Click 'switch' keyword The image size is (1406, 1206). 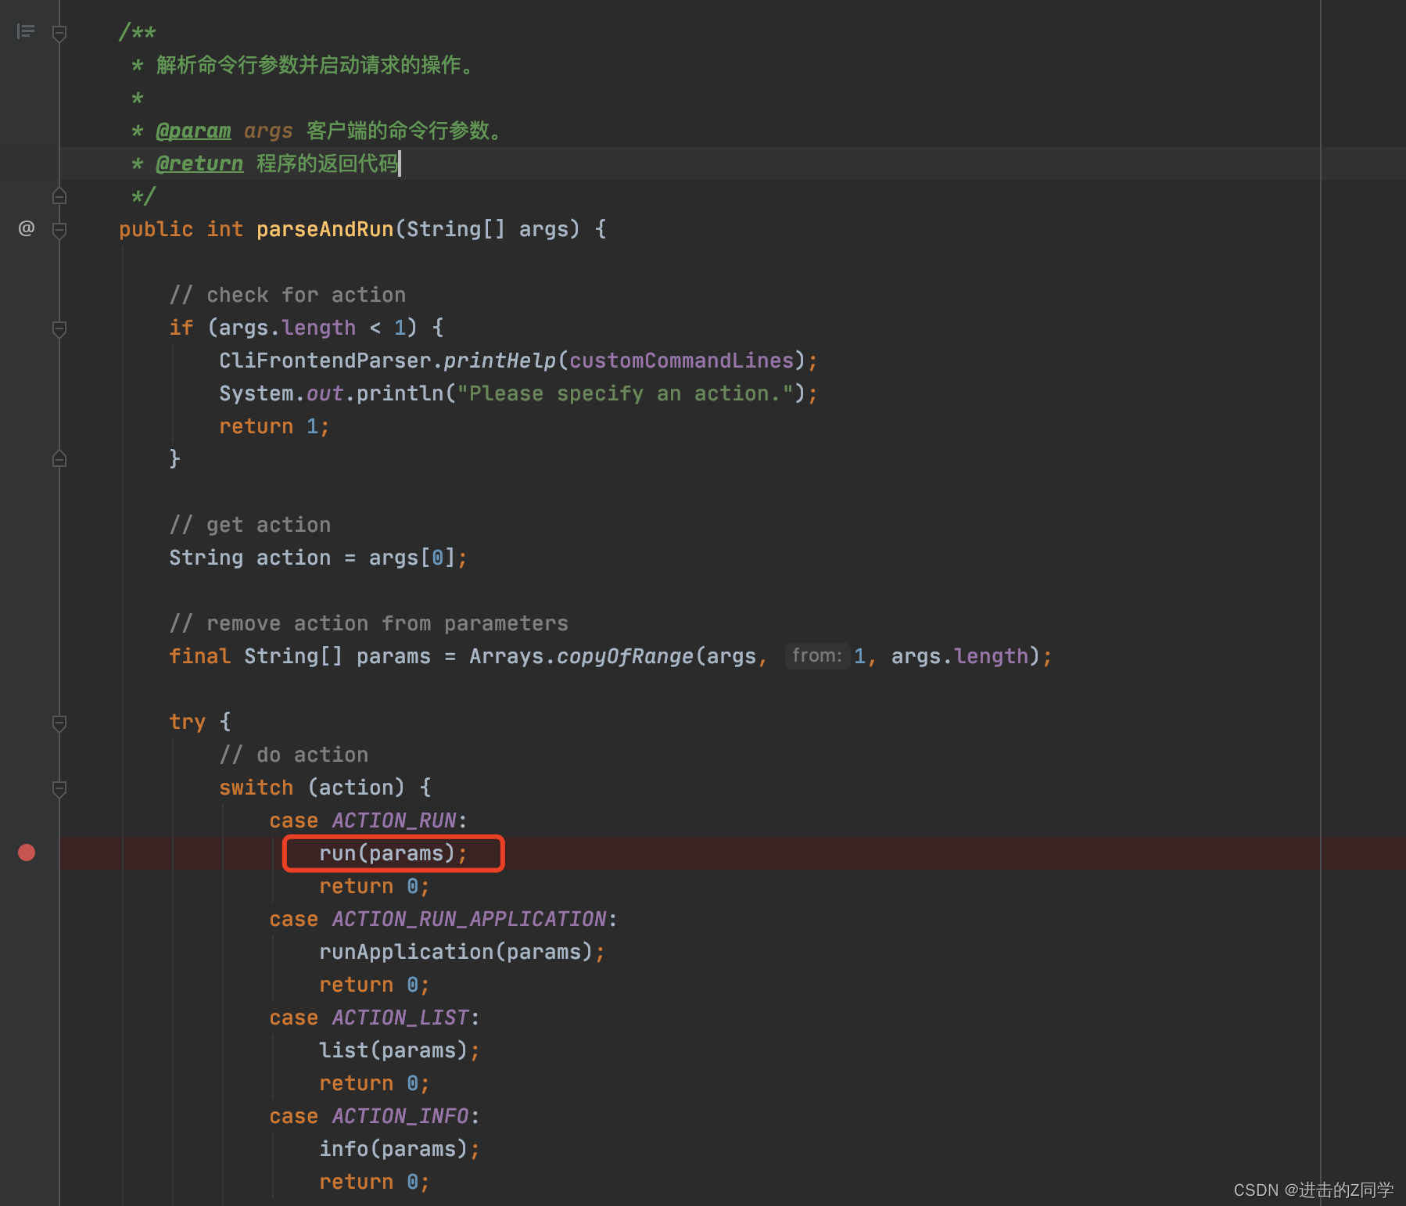[256, 788]
